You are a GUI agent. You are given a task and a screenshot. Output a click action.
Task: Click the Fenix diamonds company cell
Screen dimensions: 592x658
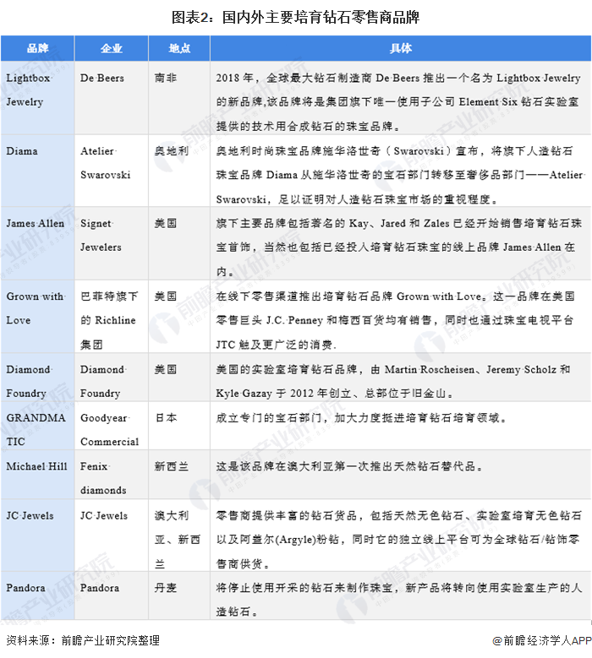[112, 475]
